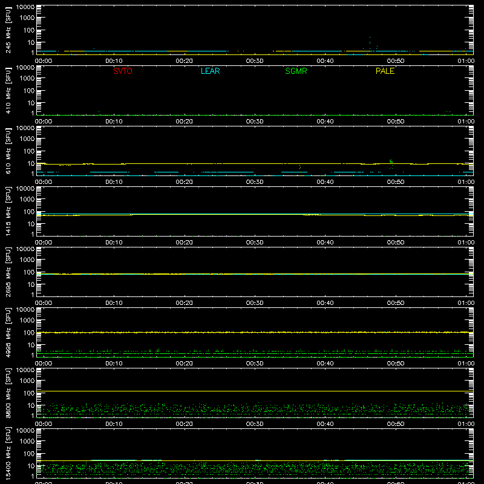Click the cyan LEAR legend label

pos(210,71)
